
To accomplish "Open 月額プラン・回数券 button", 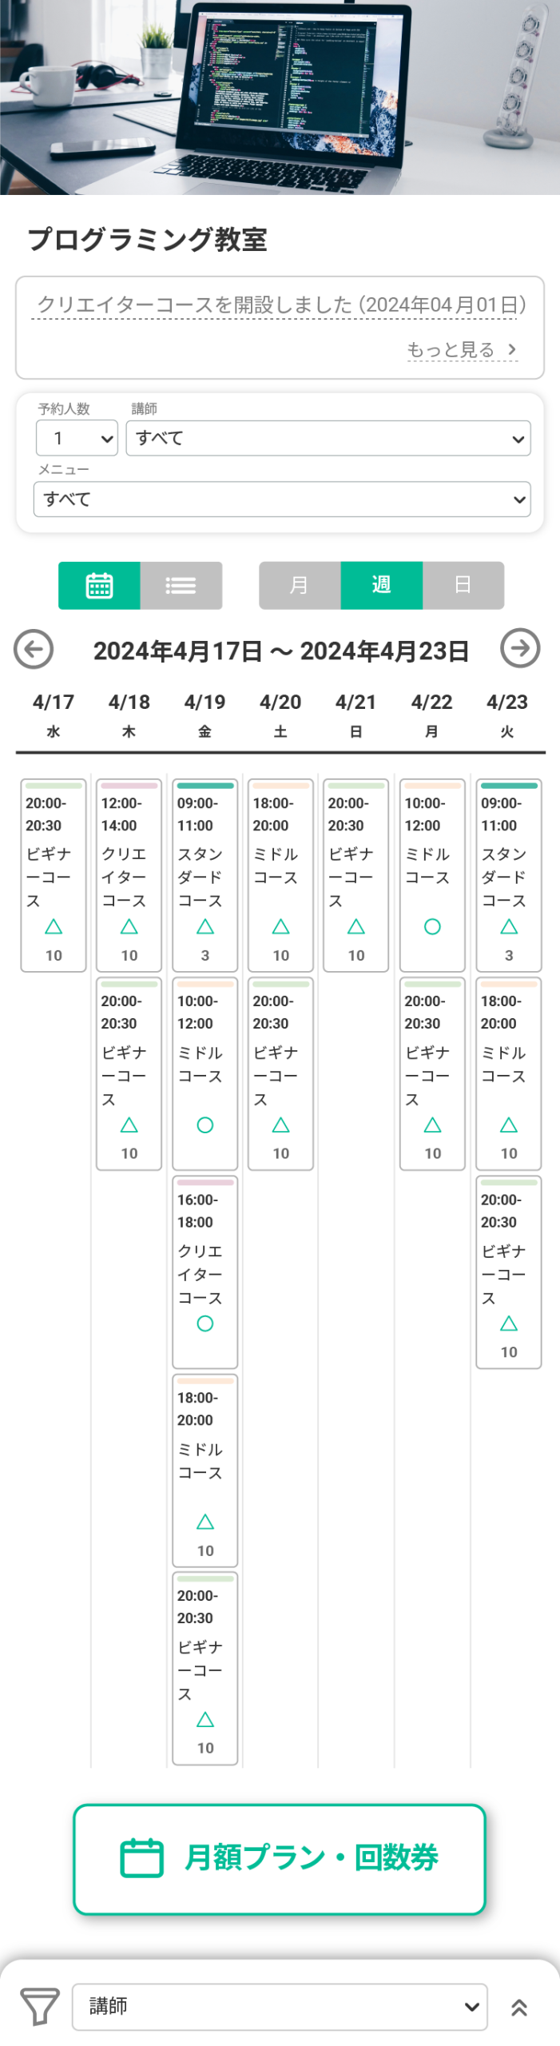I will tap(280, 1858).
